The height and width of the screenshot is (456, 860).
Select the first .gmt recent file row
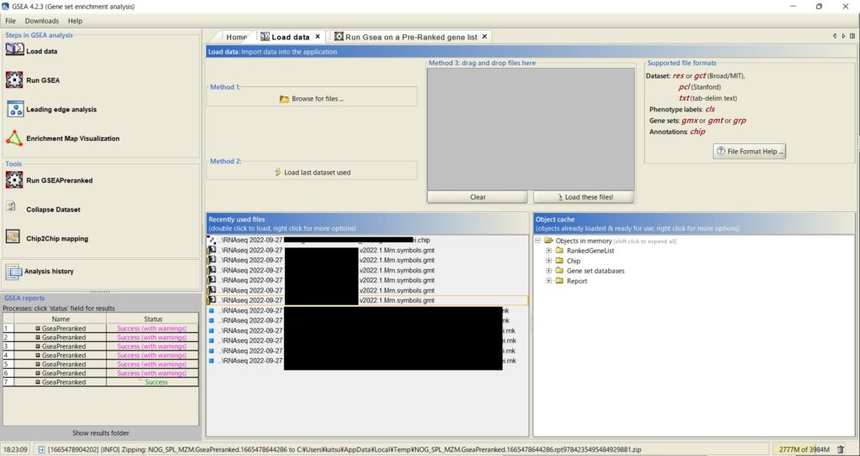coord(367,250)
